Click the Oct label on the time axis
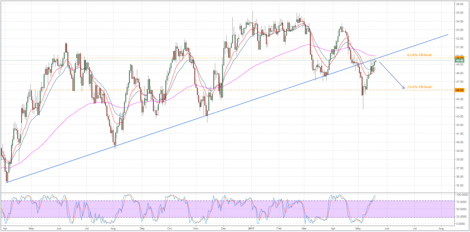Screen dimensions: 470x232 click(169, 227)
